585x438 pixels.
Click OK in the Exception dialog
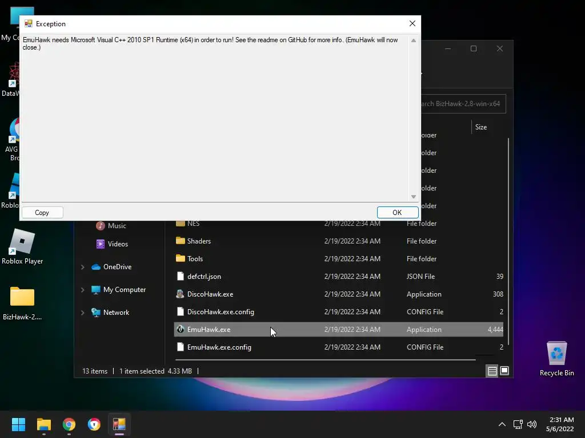pyautogui.click(x=398, y=212)
